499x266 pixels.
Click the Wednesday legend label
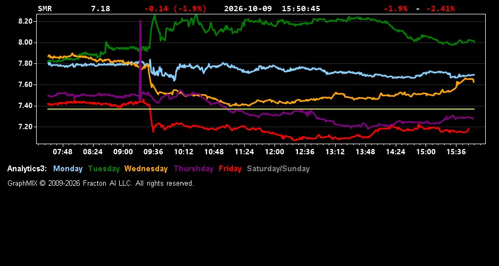[146, 169]
